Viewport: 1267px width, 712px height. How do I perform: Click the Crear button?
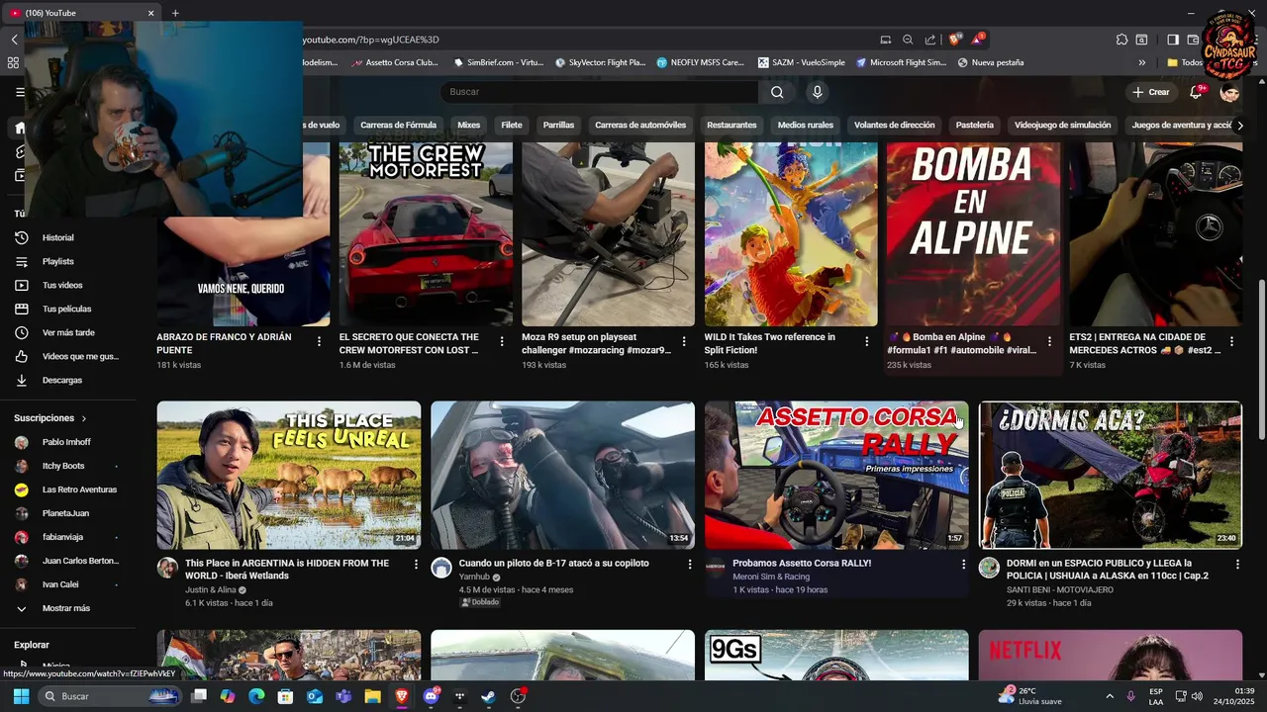click(1151, 92)
